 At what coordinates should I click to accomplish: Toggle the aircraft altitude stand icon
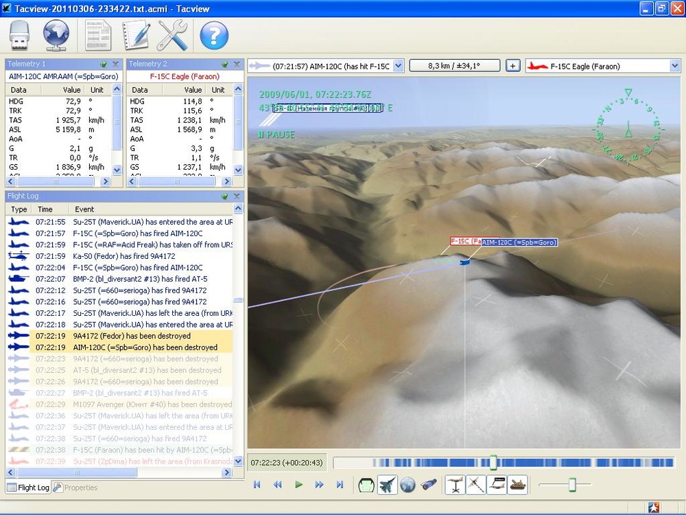[456, 485]
